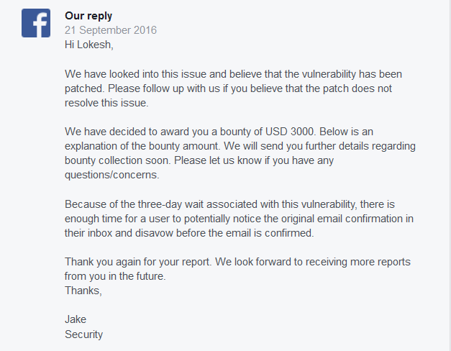
Task: Click the phrase "bounty collection soon."
Action: 118,160
